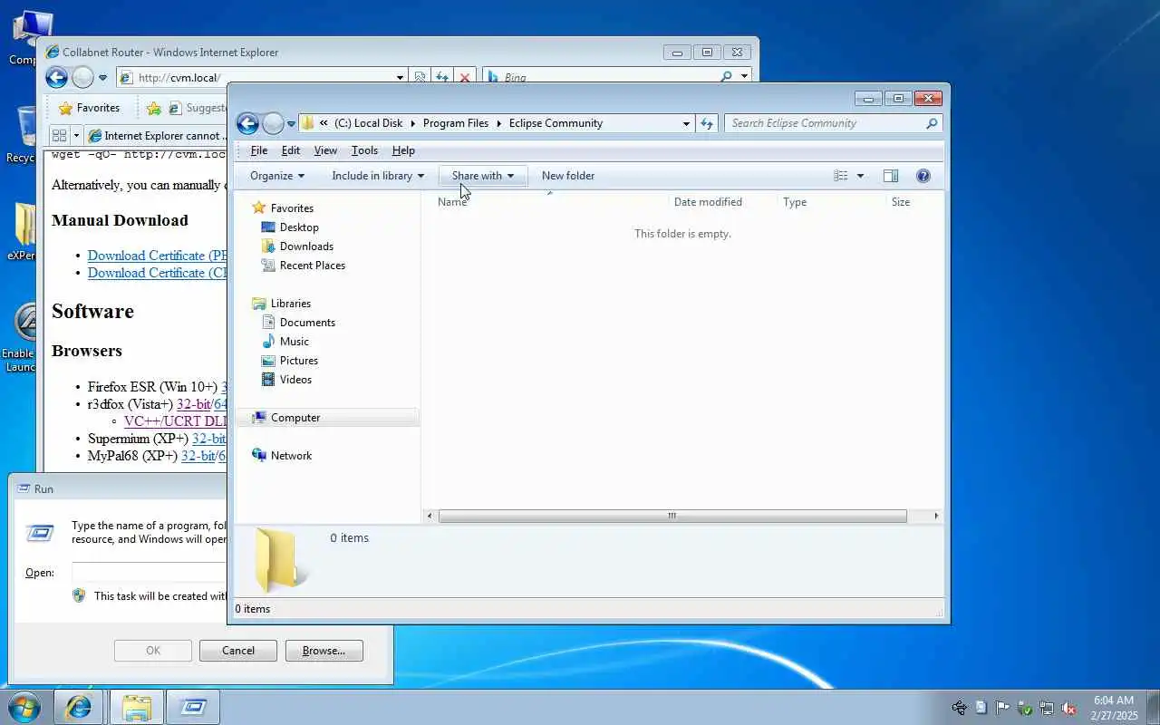
Task: Open Quick Tabs icon in Internet Explorer
Action: coord(60,136)
